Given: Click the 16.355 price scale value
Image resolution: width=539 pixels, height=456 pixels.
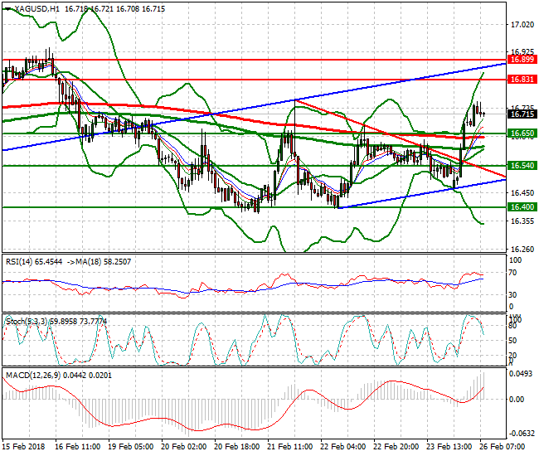Looking at the screenshot, I should click(522, 221).
